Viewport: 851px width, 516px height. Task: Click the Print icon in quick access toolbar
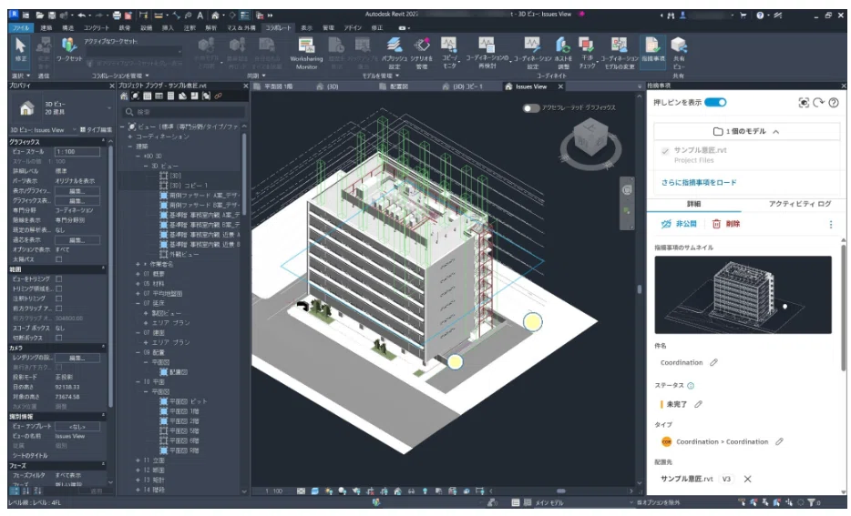pos(117,15)
